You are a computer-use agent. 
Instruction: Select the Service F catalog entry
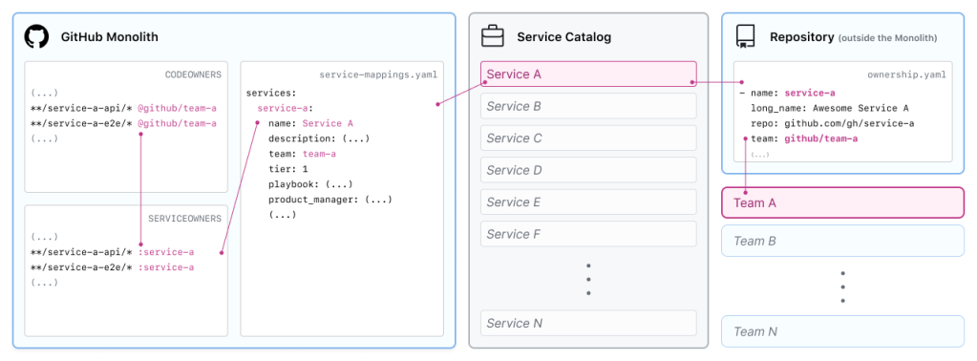click(x=588, y=234)
